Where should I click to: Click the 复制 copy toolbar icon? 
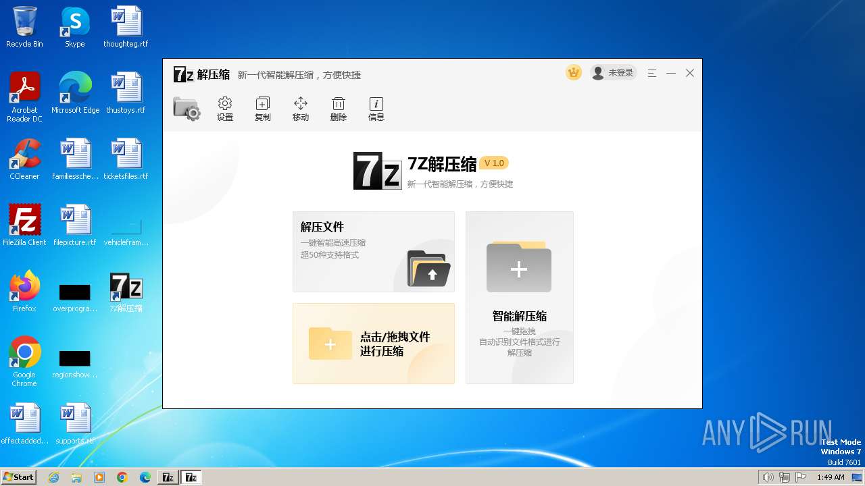coord(263,109)
